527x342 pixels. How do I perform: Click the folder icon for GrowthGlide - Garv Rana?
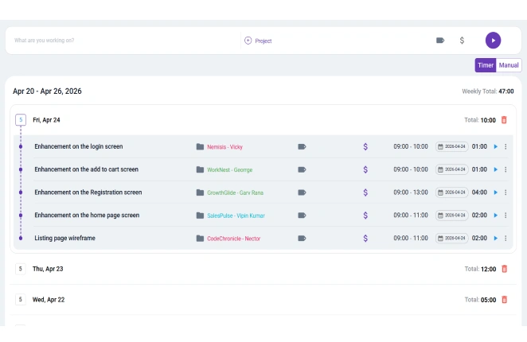[x=200, y=192]
